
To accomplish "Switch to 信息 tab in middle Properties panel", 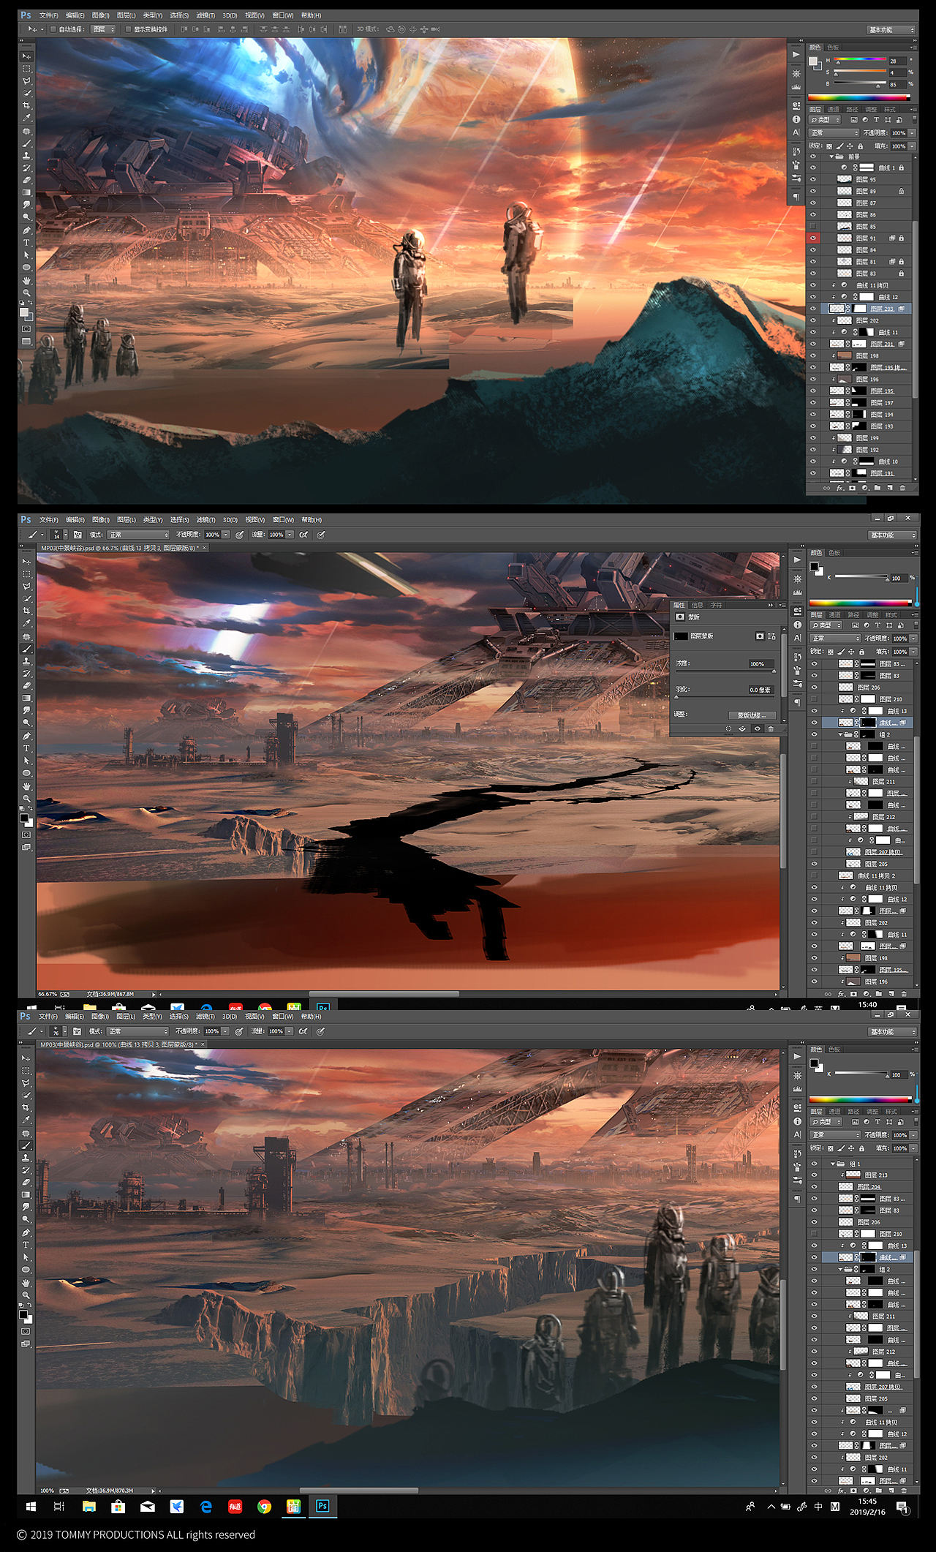I will pyautogui.click(x=698, y=605).
